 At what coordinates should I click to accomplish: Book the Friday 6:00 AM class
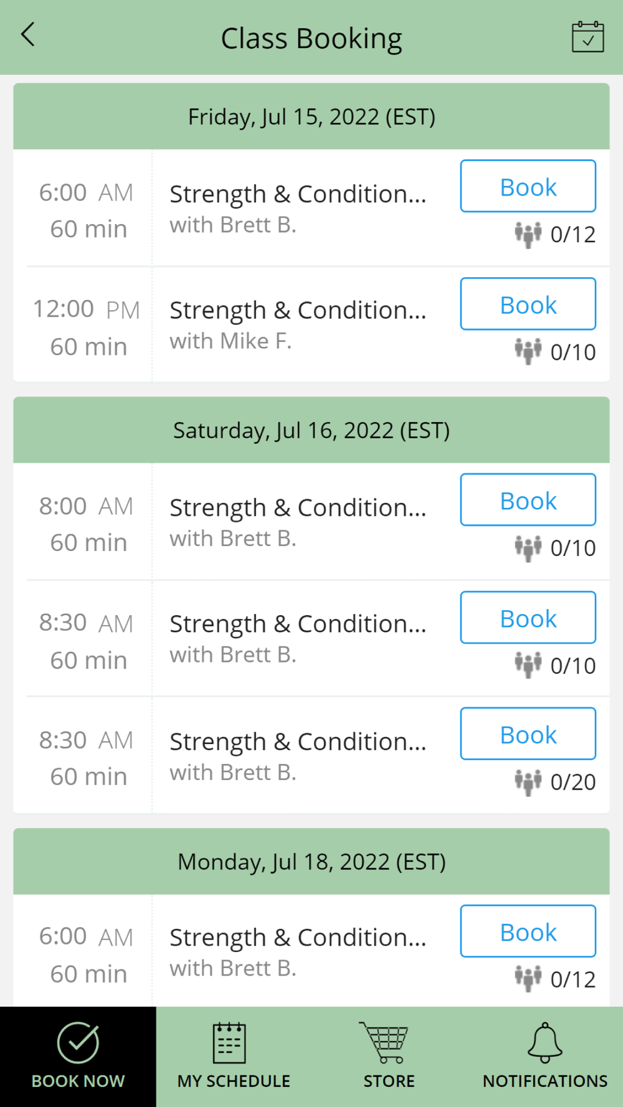(528, 187)
